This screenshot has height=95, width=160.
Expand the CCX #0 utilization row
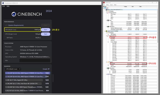(110, 71)
